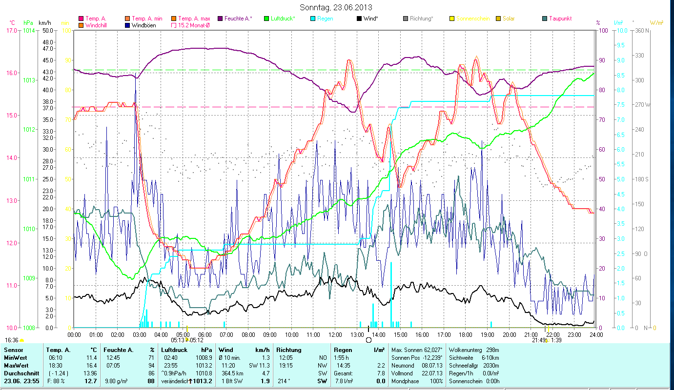Viewport: 674px width, 390px height.
Task: Click the cyan Regen legend square
Action: [x=313, y=19]
